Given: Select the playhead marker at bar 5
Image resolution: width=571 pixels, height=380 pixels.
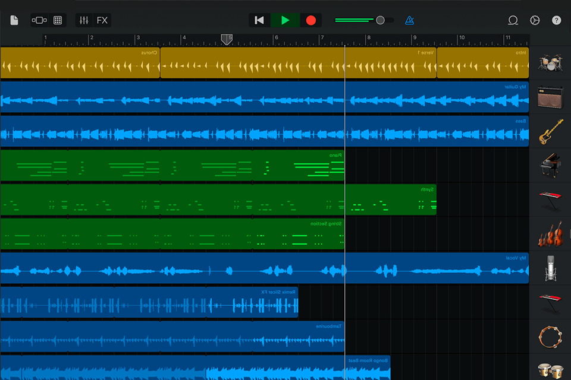Looking at the screenshot, I should click(x=227, y=39).
